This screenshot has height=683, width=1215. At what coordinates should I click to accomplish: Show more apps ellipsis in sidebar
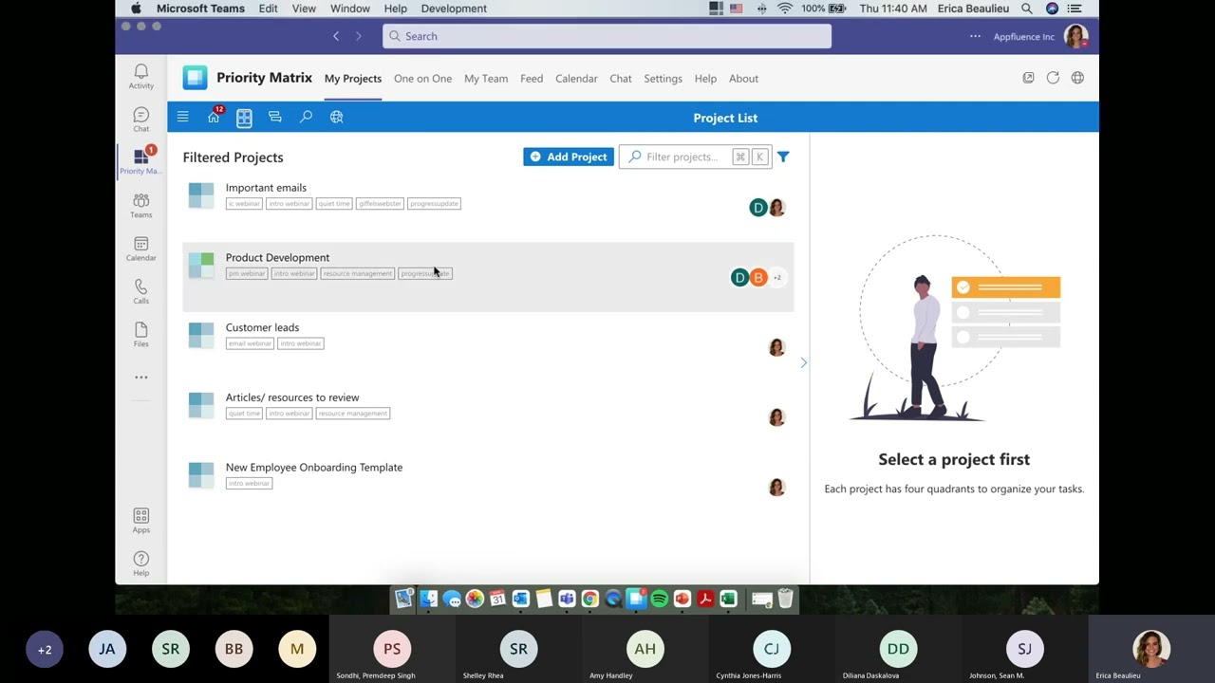[x=140, y=378]
